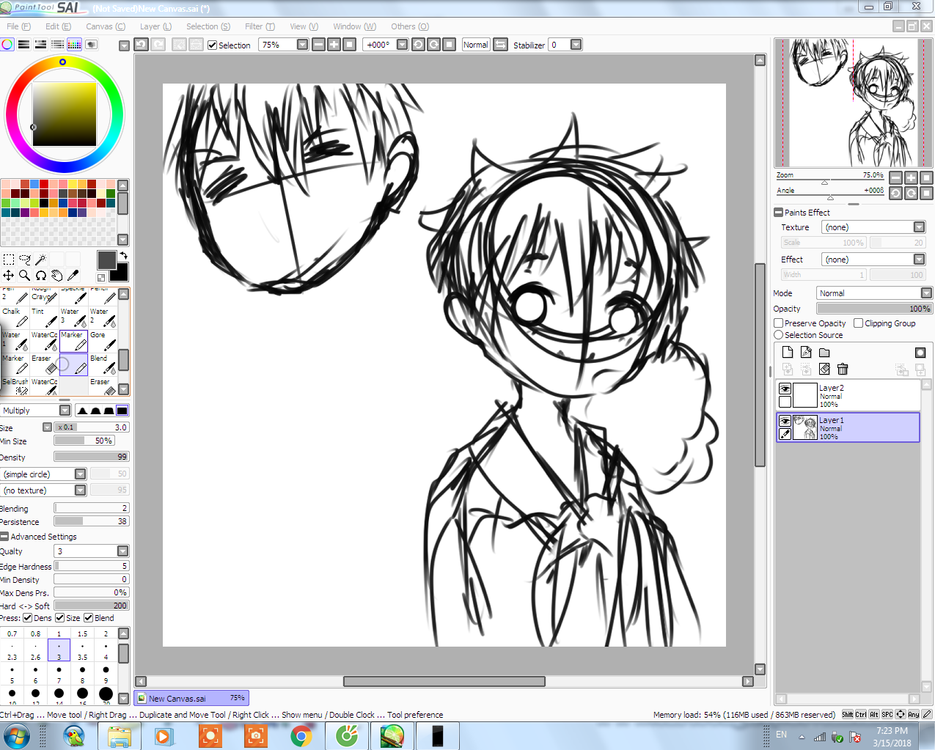Toggle the Clipping Group checkbox
Screen dimensions: 935x750
pos(859,323)
